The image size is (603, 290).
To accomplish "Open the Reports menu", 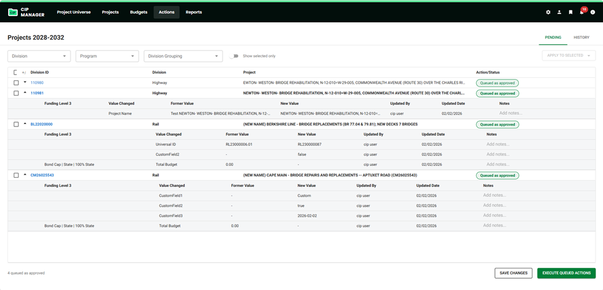I will coord(194,12).
